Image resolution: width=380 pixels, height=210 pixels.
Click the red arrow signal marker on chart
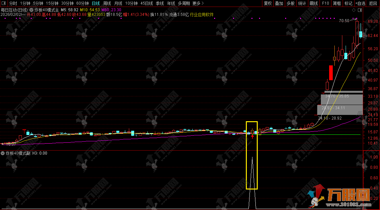252,136
